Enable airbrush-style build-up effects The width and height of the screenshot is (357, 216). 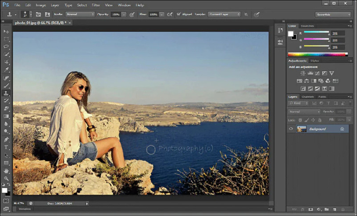click(170, 14)
